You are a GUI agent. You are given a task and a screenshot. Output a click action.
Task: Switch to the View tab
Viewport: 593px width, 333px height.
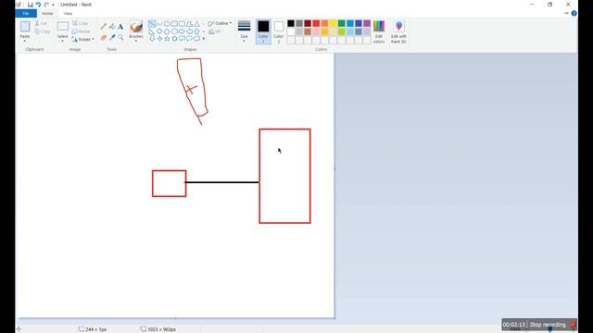pos(68,14)
